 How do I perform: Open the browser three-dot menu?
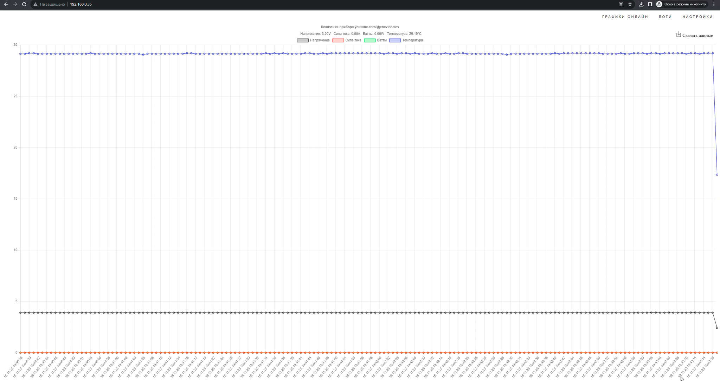(714, 4)
